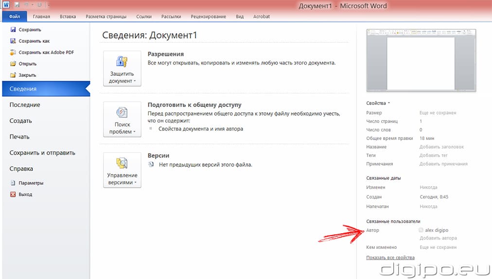Image resolution: width=492 pixels, height=279 pixels.
Task: Switch to the Рецензирование ribbon tab
Action: coord(208,17)
